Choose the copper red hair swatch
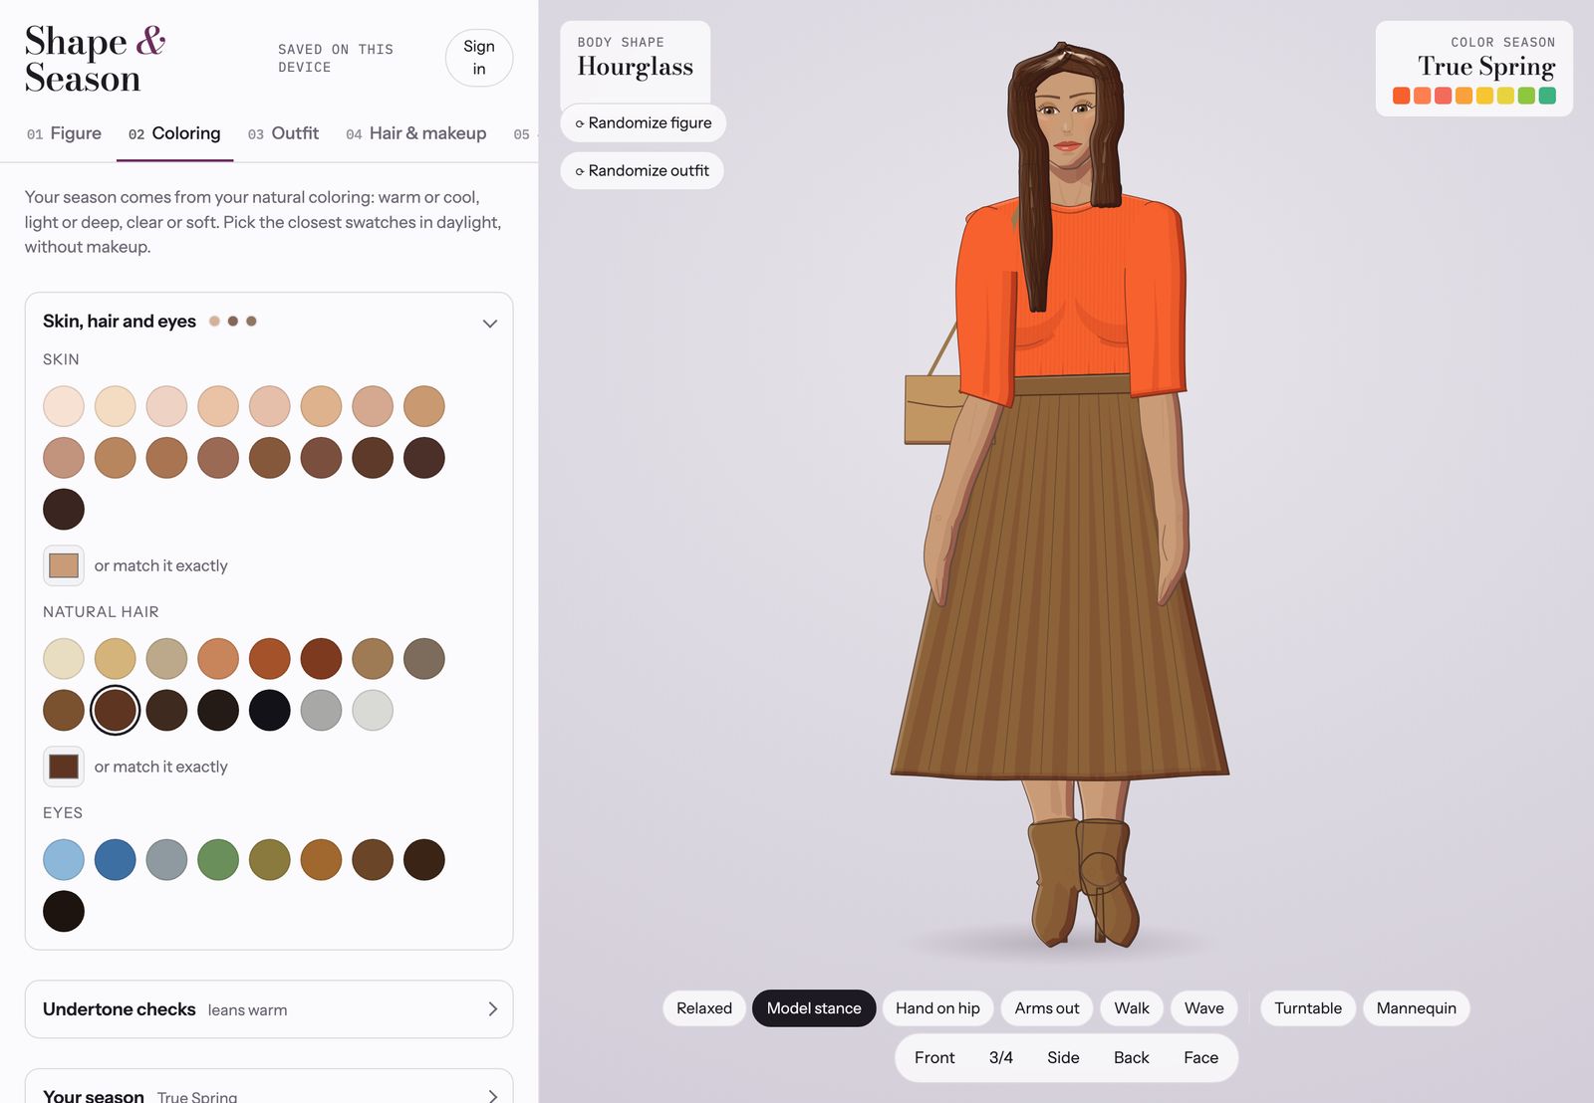Viewport: 1594px width, 1103px height. coord(270,659)
